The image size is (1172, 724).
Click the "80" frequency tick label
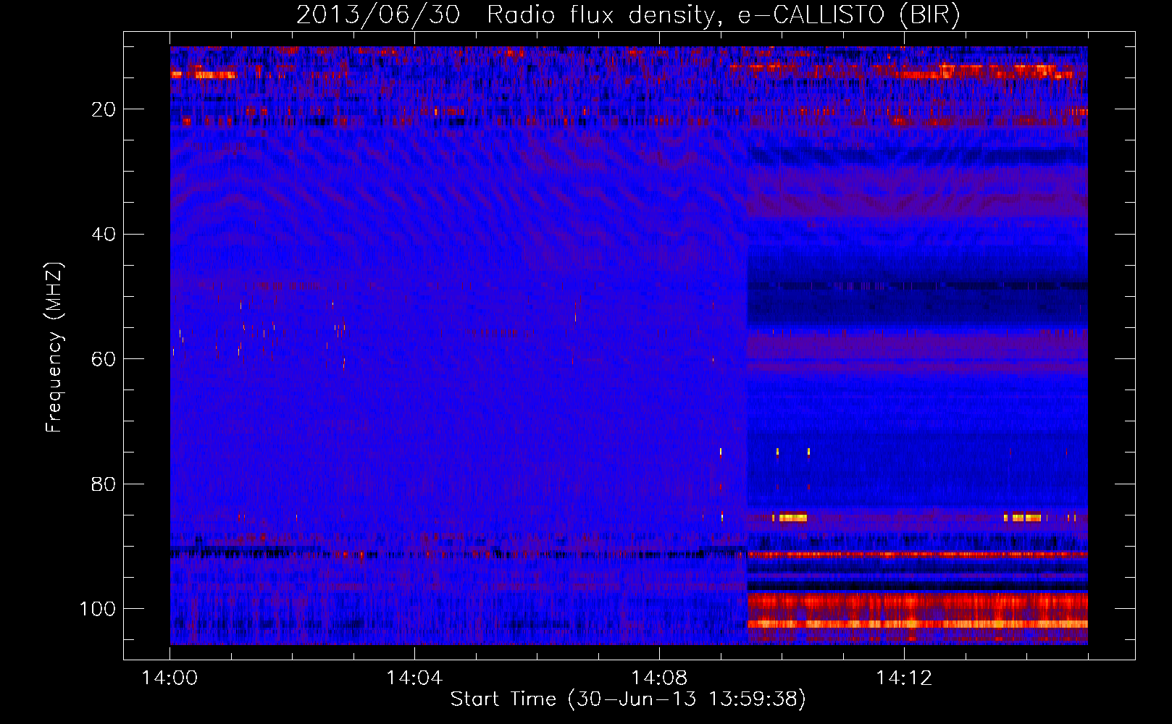point(104,484)
